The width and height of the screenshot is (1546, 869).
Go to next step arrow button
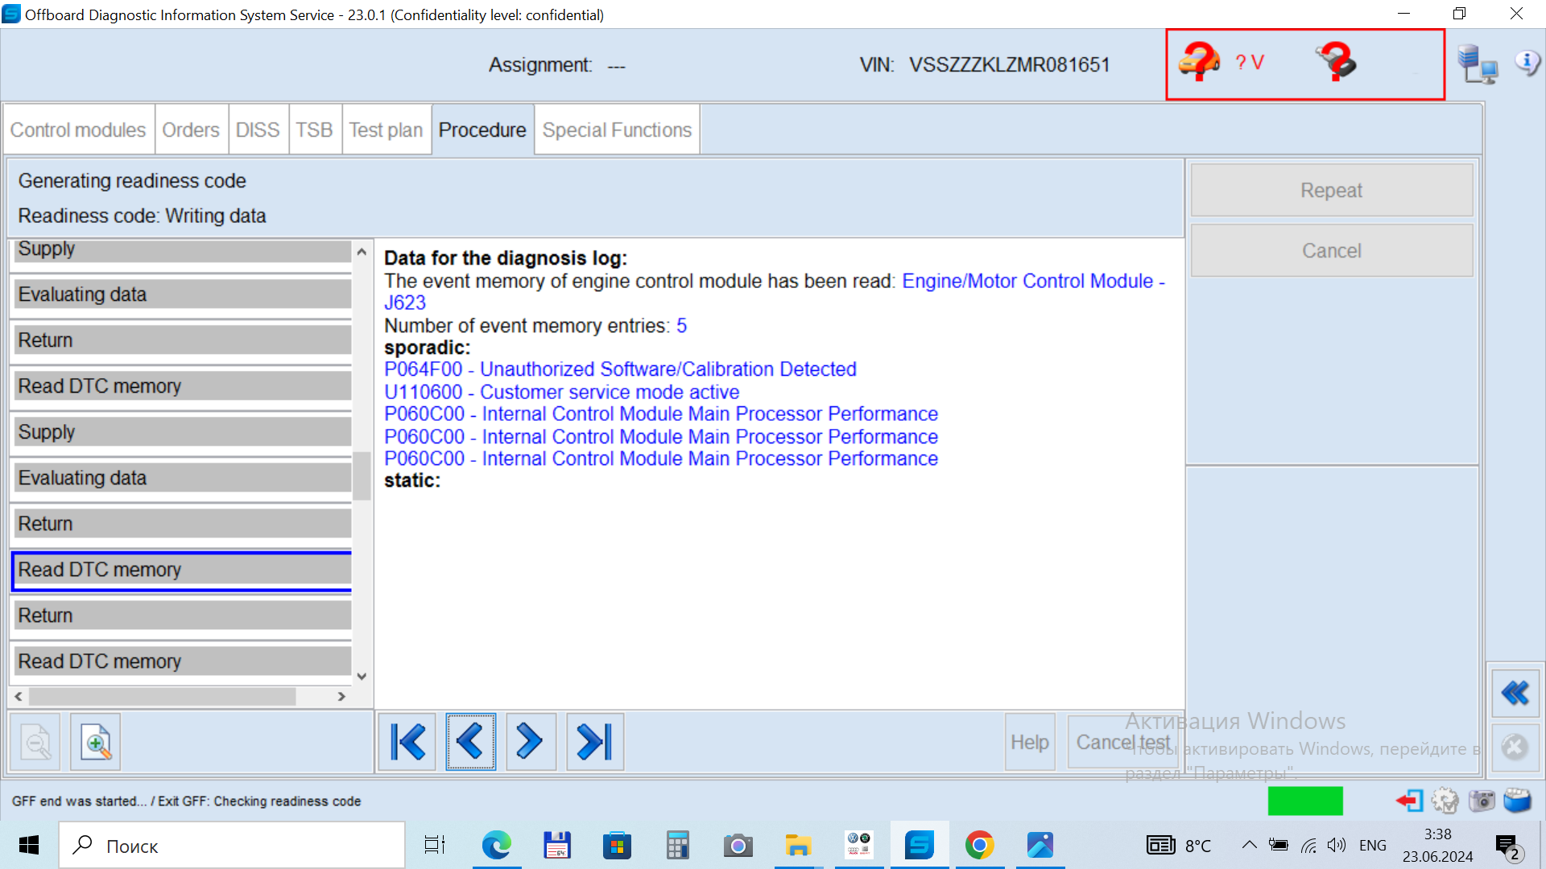[x=530, y=742]
